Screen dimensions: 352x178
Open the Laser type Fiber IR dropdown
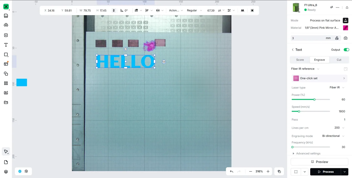[337, 88]
